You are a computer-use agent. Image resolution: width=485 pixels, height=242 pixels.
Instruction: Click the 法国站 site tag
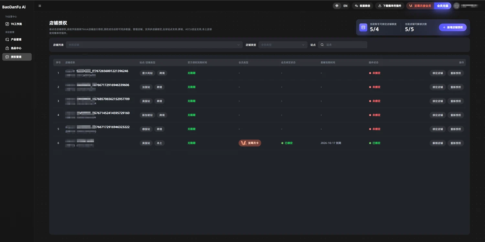pyautogui.click(x=146, y=87)
